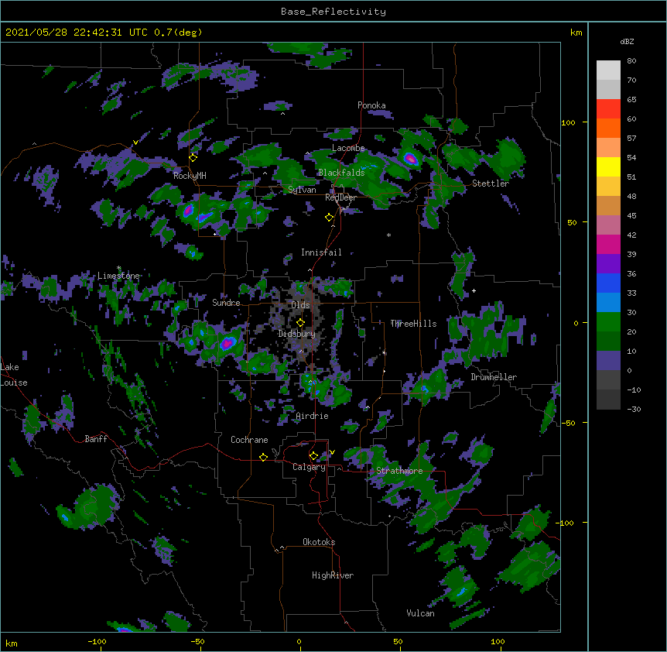
Task: Click the 45 value on dBZ legend
Action: (631, 216)
